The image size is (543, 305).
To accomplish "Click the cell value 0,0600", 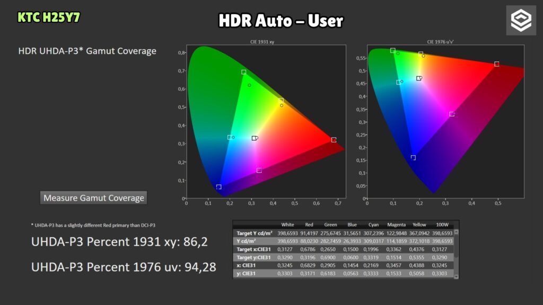I will click(352, 257).
